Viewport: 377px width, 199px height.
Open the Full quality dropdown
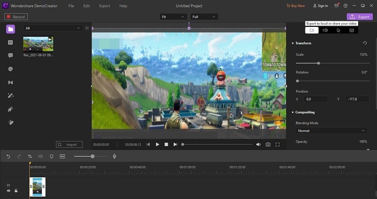point(204,17)
